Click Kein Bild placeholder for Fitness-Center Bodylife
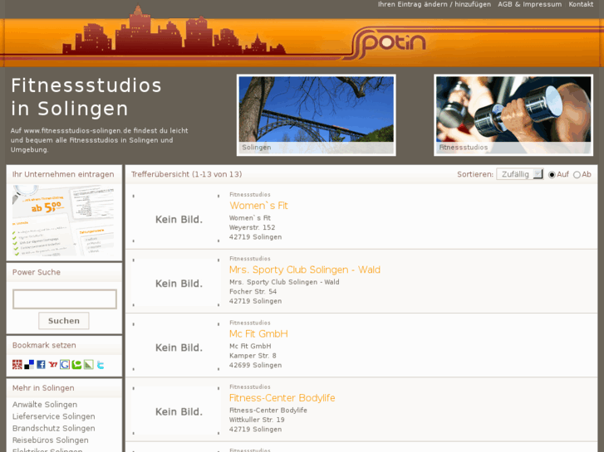Image resolution: width=604 pixels, height=452 pixels. 176,411
